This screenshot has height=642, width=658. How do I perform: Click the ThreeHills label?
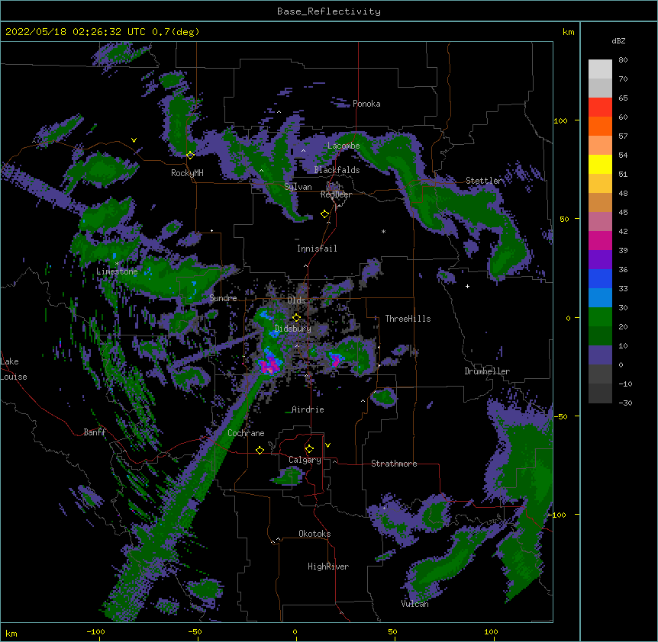[x=408, y=319]
